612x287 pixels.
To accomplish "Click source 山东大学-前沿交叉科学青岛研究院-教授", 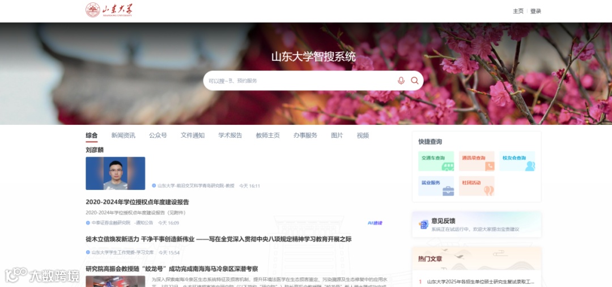I will [x=196, y=186].
